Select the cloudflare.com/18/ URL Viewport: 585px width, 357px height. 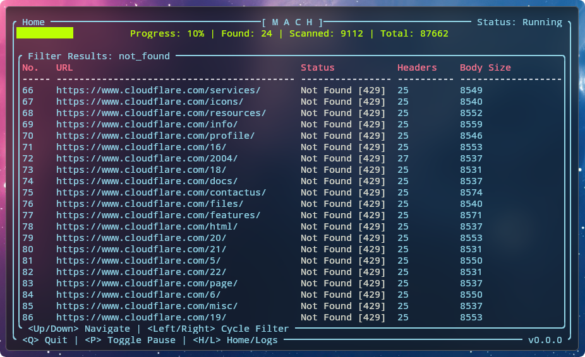click(141, 170)
